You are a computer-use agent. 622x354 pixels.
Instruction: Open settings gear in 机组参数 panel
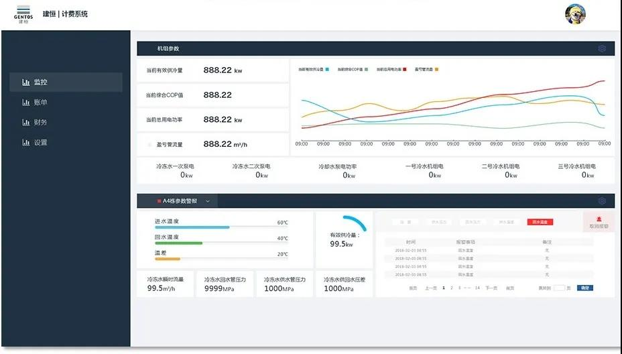[602, 48]
